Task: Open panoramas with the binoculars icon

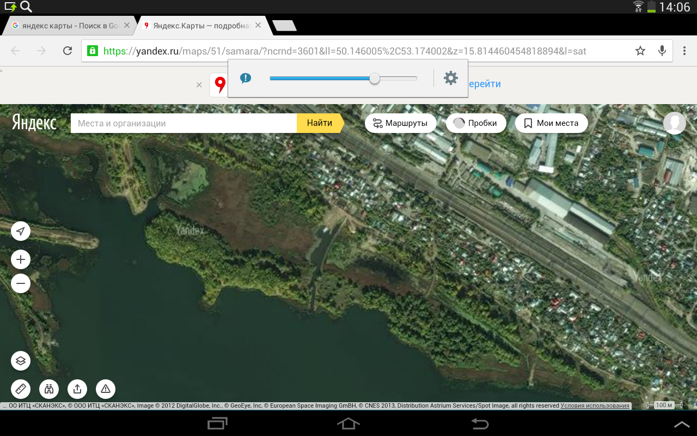Action: point(49,389)
